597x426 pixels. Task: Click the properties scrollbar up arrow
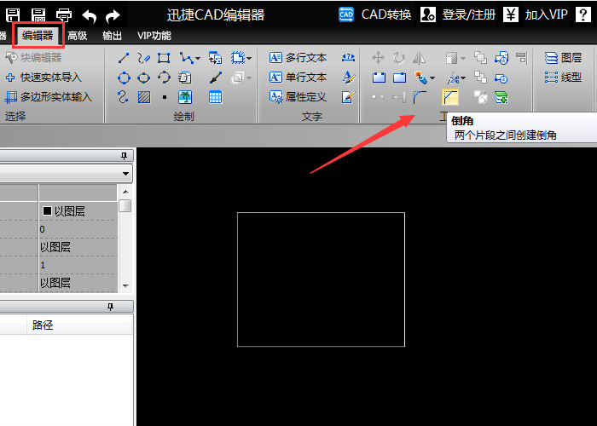click(x=125, y=192)
